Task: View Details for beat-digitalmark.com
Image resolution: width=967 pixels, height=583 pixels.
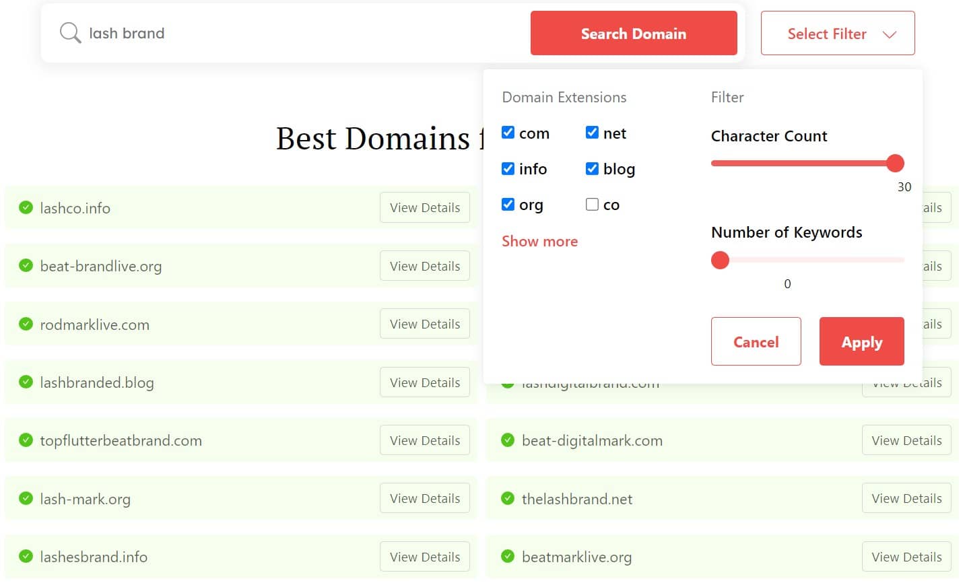Action: [x=906, y=440]
